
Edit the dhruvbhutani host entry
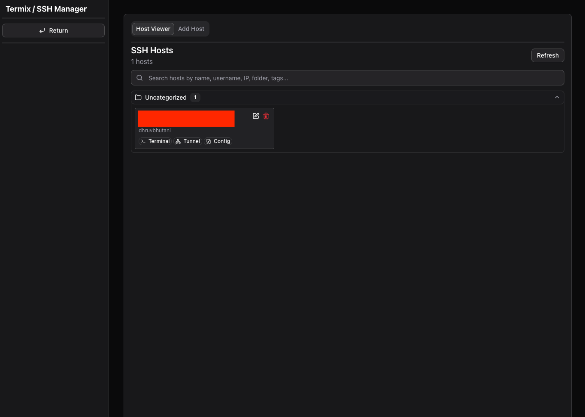coord(256,116)
